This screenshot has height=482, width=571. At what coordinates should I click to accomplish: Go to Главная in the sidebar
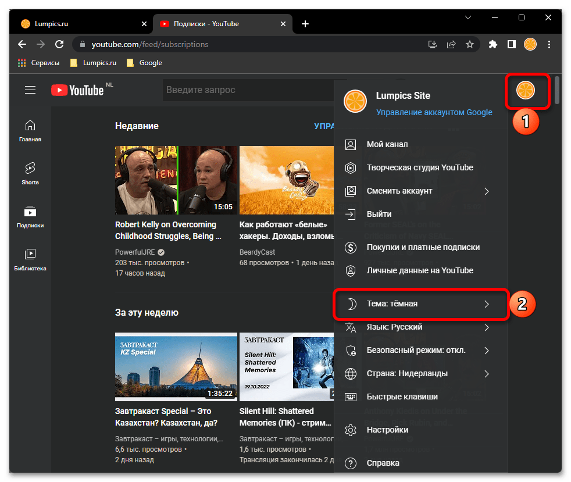tap(30, 131)
